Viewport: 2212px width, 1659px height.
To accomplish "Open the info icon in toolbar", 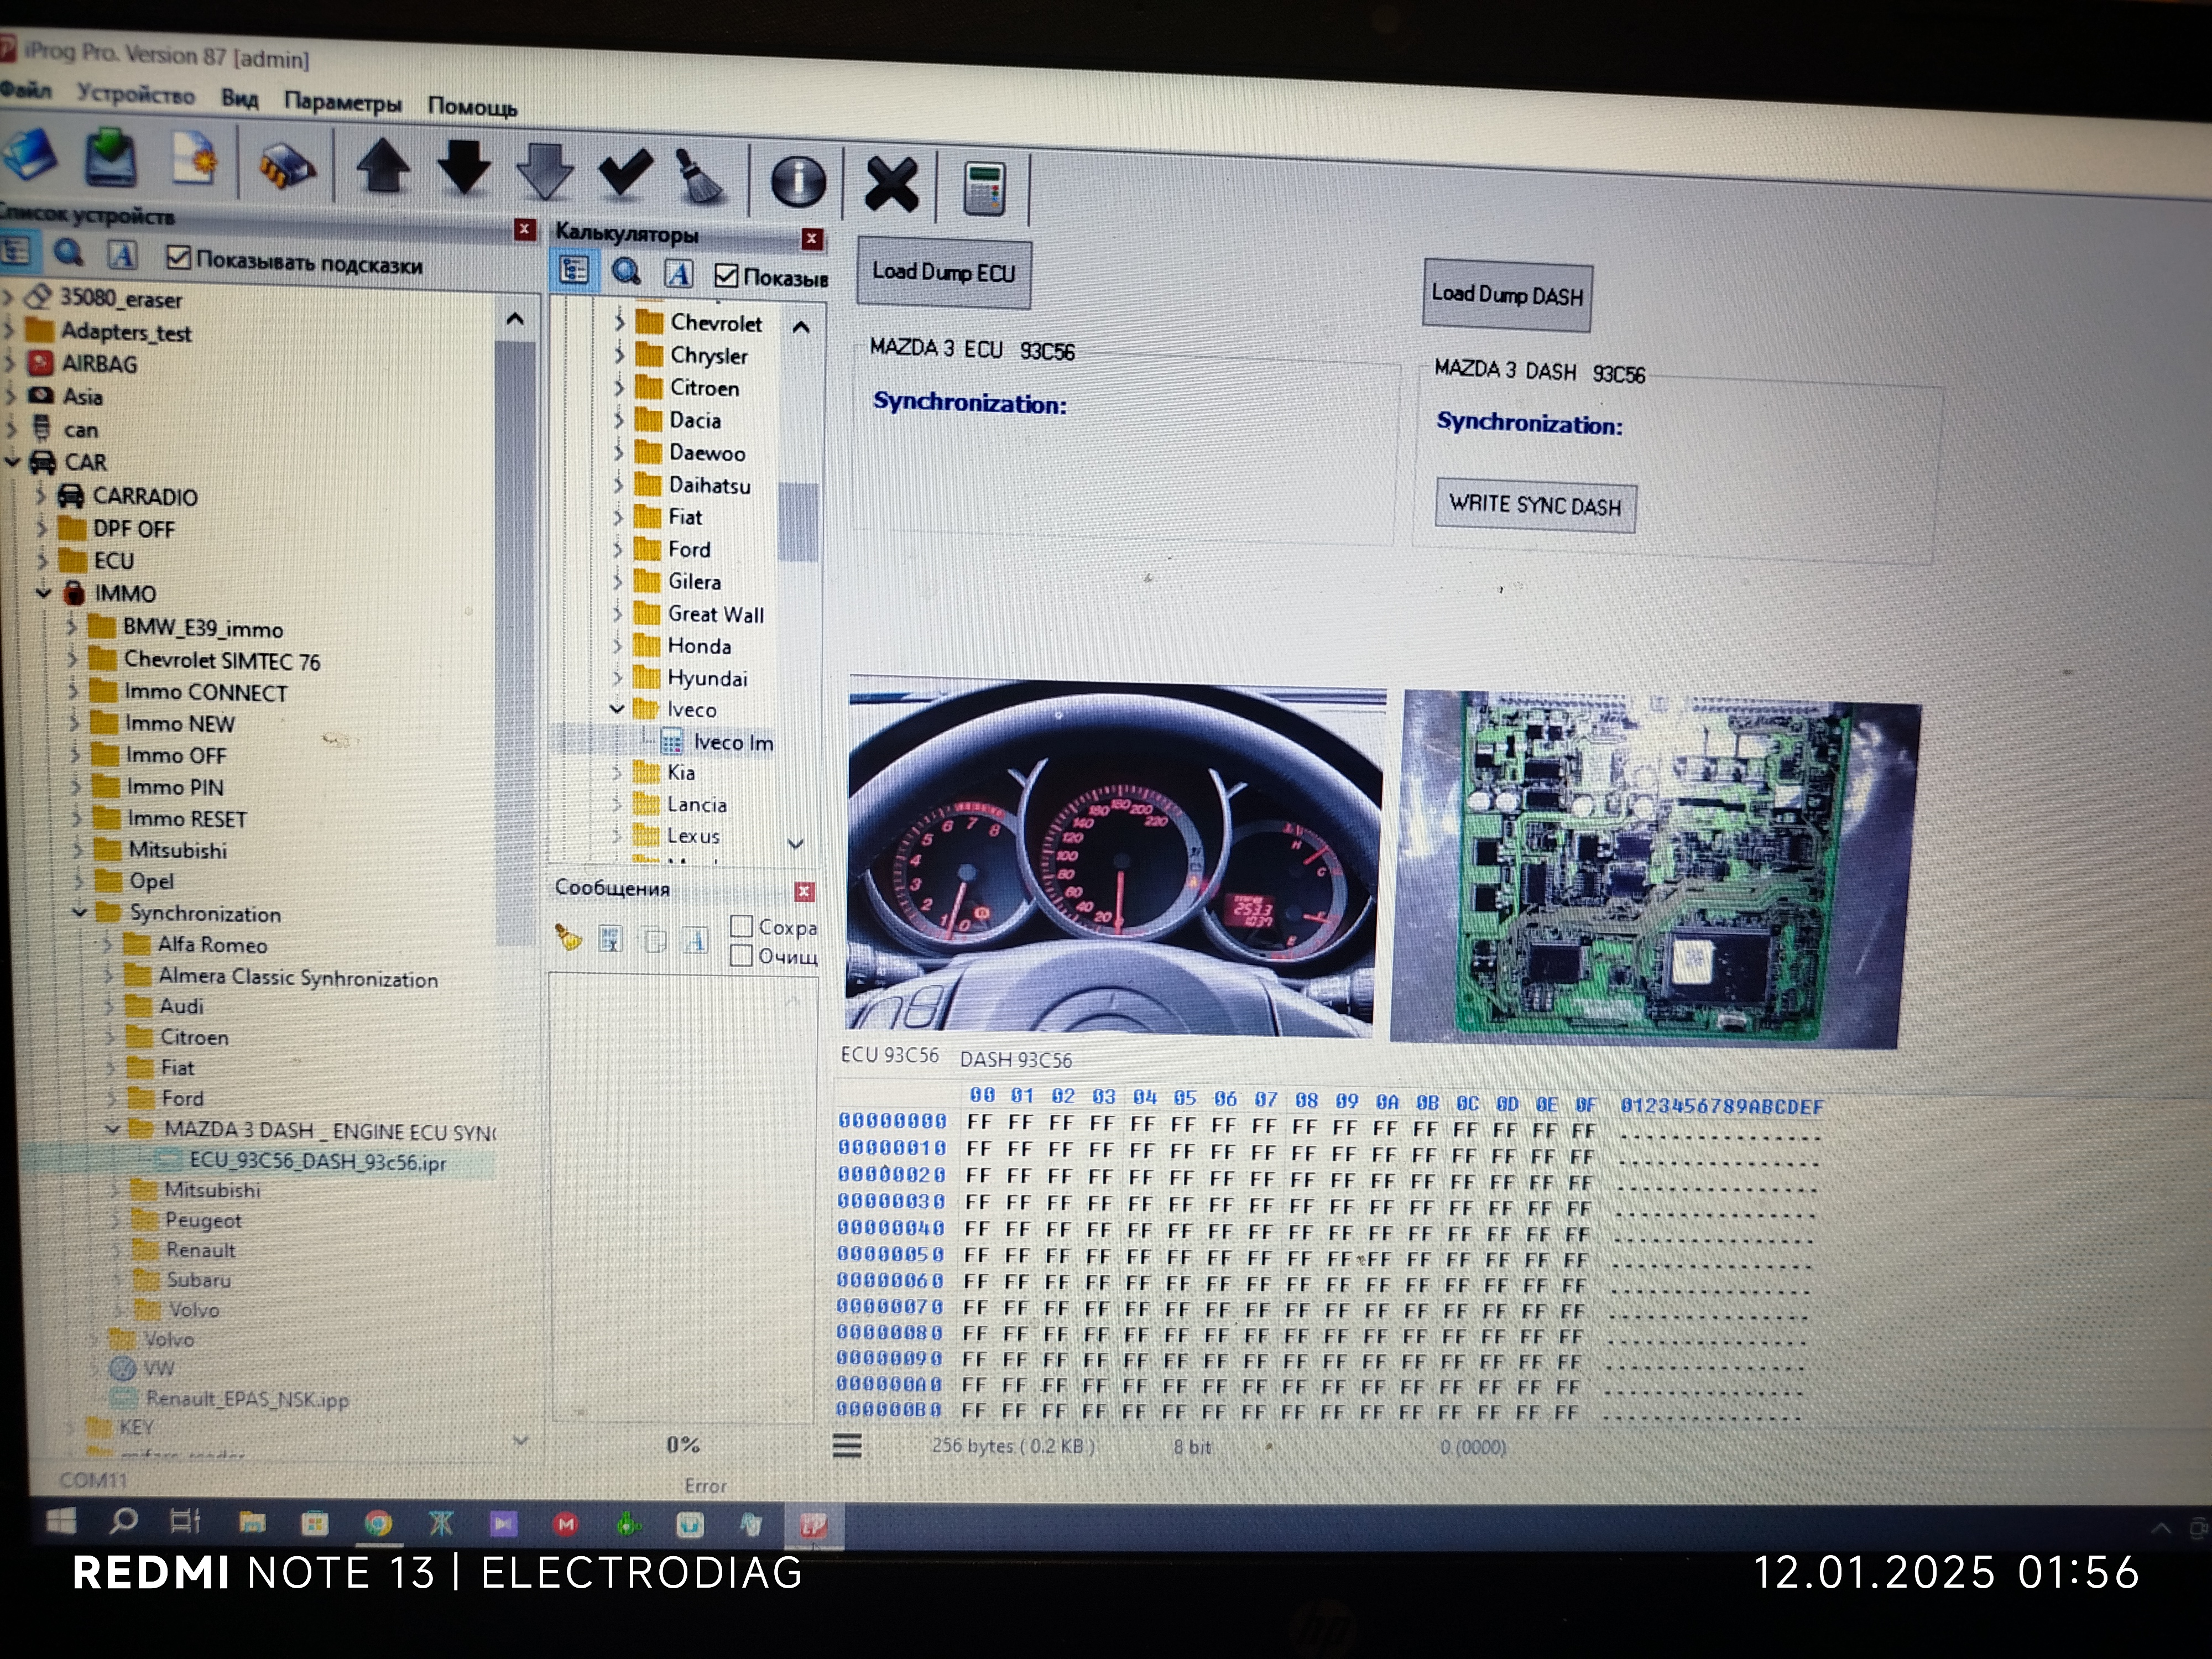I will click(797, 182).
